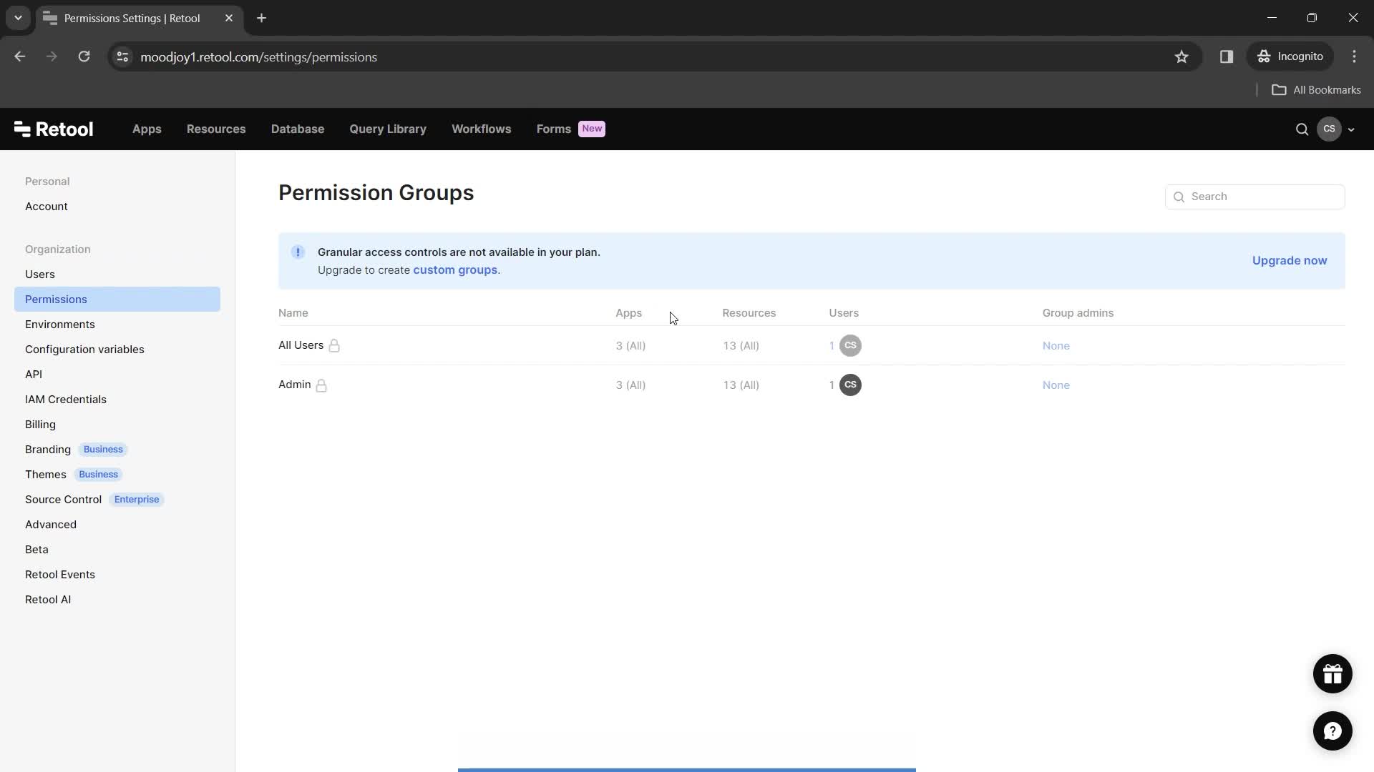This screenshot has height=772, width=1374.
Task: Select Billing from sidebar menu
Action: coord(41,423)
